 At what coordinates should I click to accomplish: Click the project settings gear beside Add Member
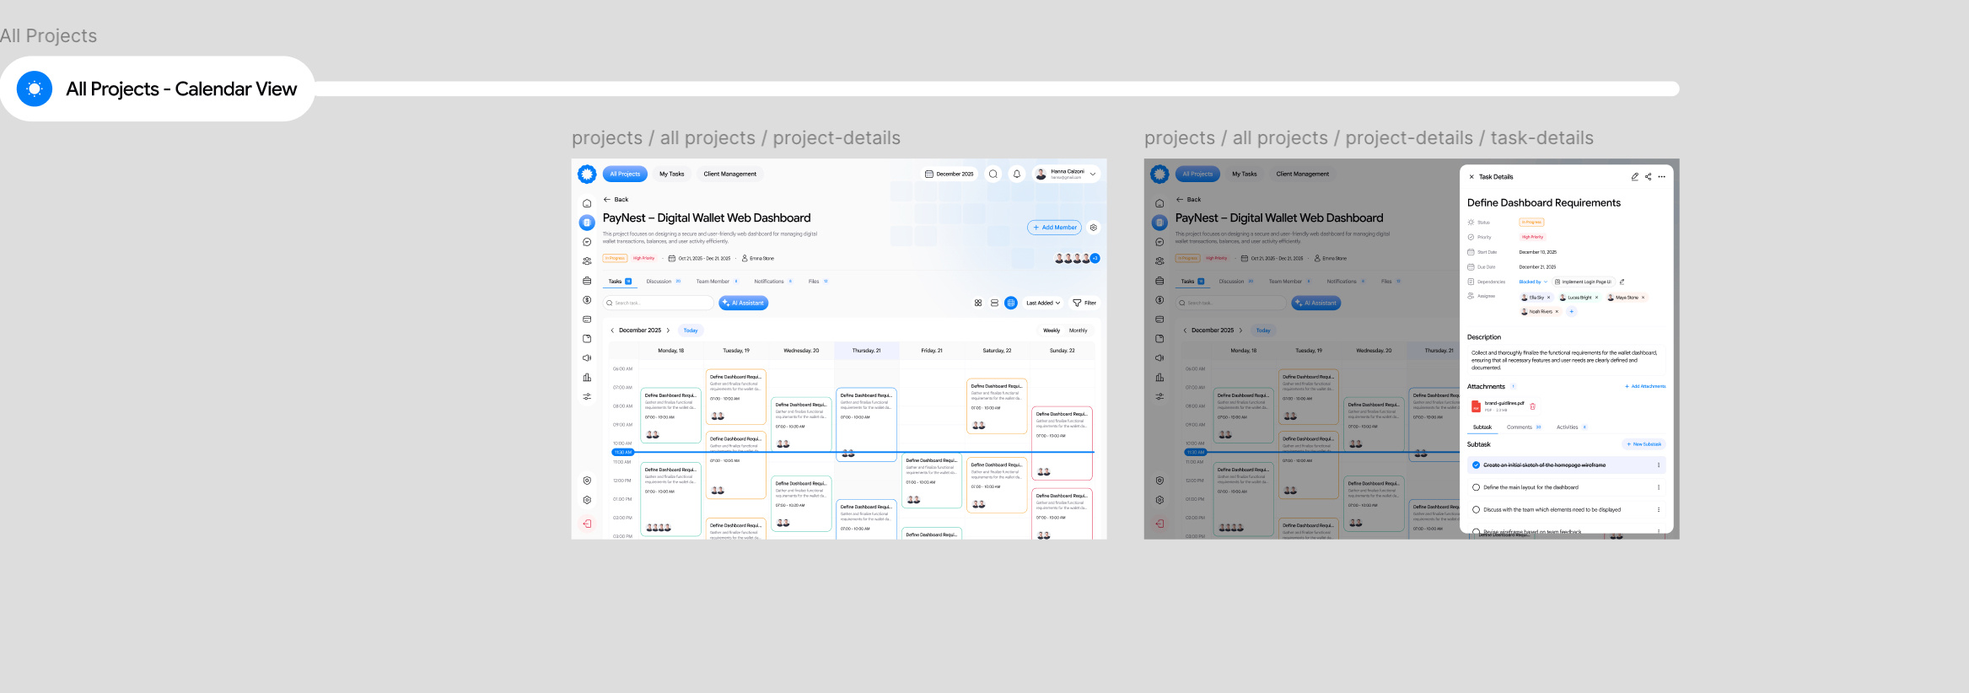tap(1094, 228)
